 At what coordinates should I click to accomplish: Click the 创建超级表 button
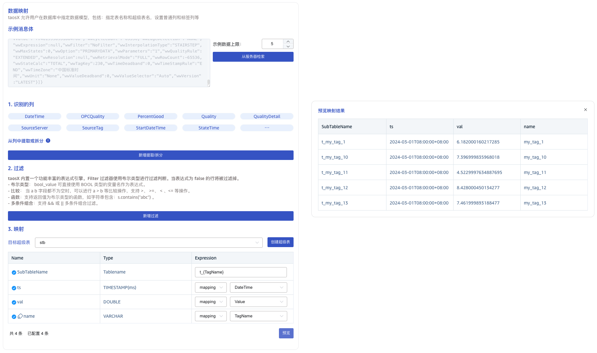tap(280, 242)
